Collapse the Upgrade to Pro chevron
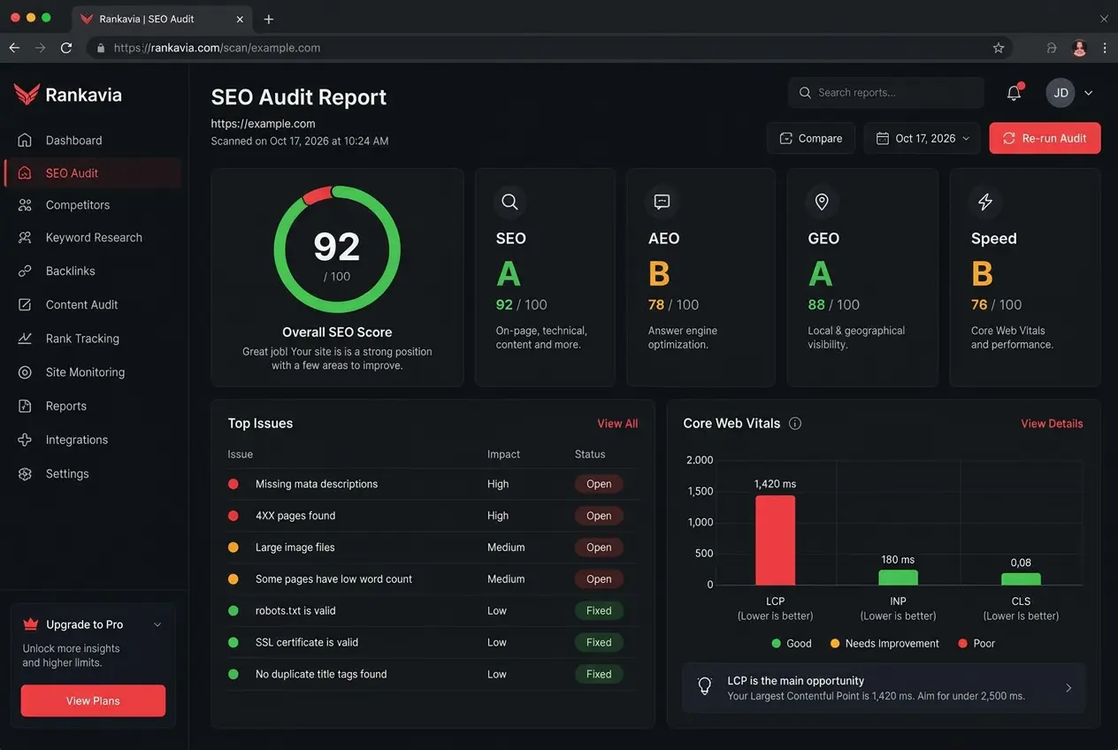This screenshot has height=750, width=1118. 157,624
